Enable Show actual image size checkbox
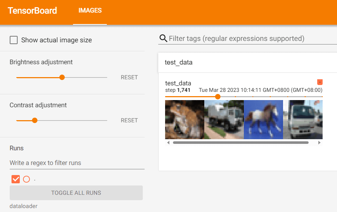Screen dimensions: 337x212 coord(14,40)
